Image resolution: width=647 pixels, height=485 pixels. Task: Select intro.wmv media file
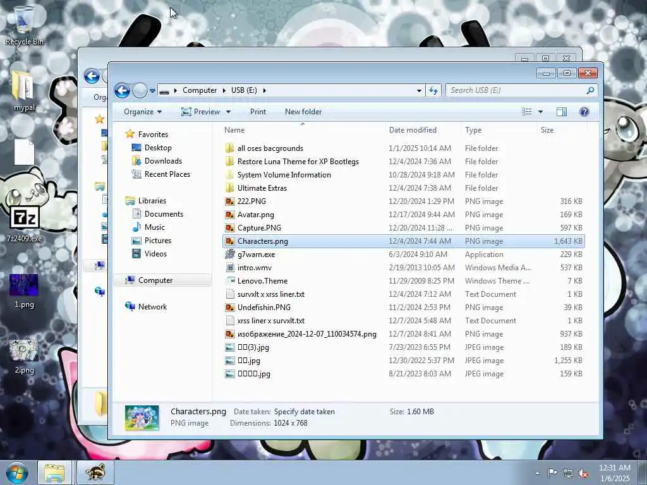pyautogui.click(x=255, y=268)
